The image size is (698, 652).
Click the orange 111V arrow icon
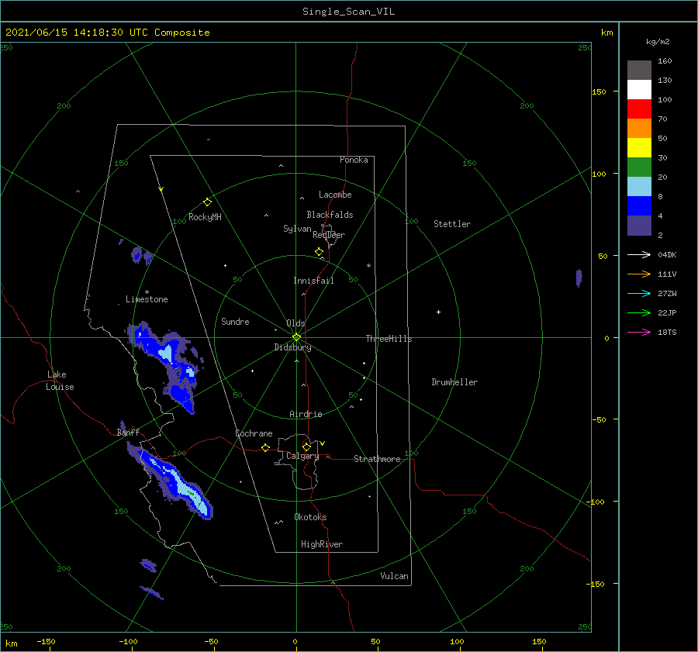tap(639, 274)
